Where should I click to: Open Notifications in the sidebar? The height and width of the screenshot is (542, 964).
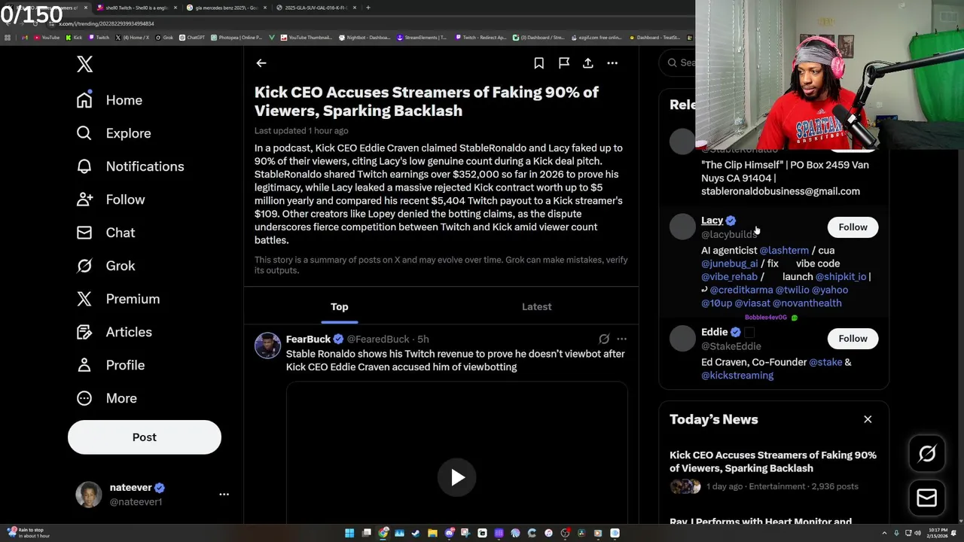(130, 166)
